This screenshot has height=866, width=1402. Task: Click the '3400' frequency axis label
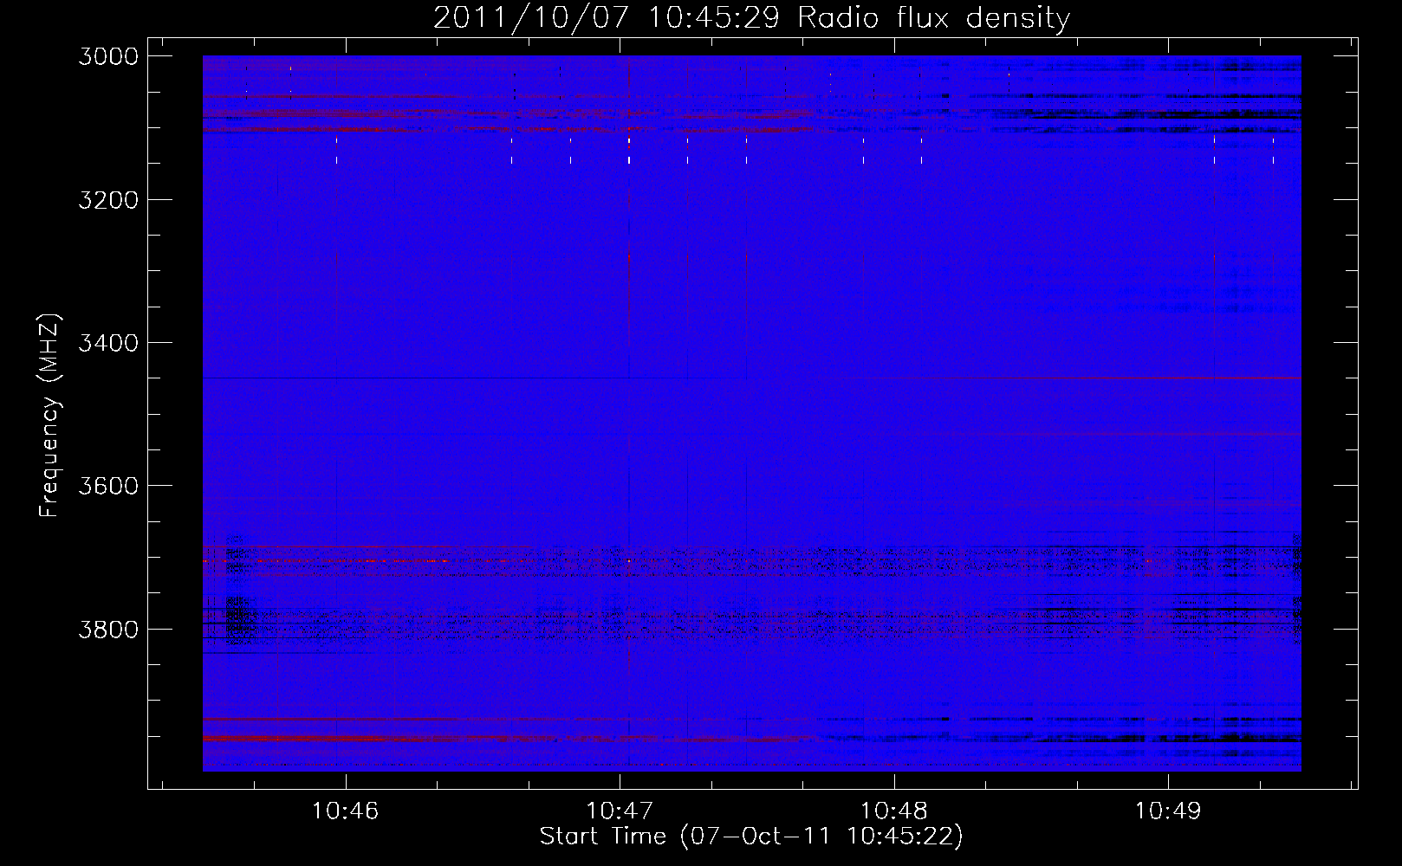point(108,343)
